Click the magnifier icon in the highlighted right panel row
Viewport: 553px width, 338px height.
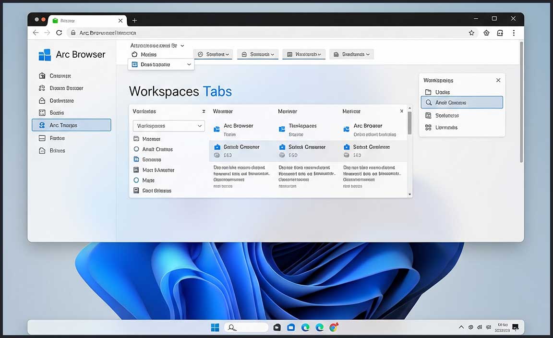(429, 102)
